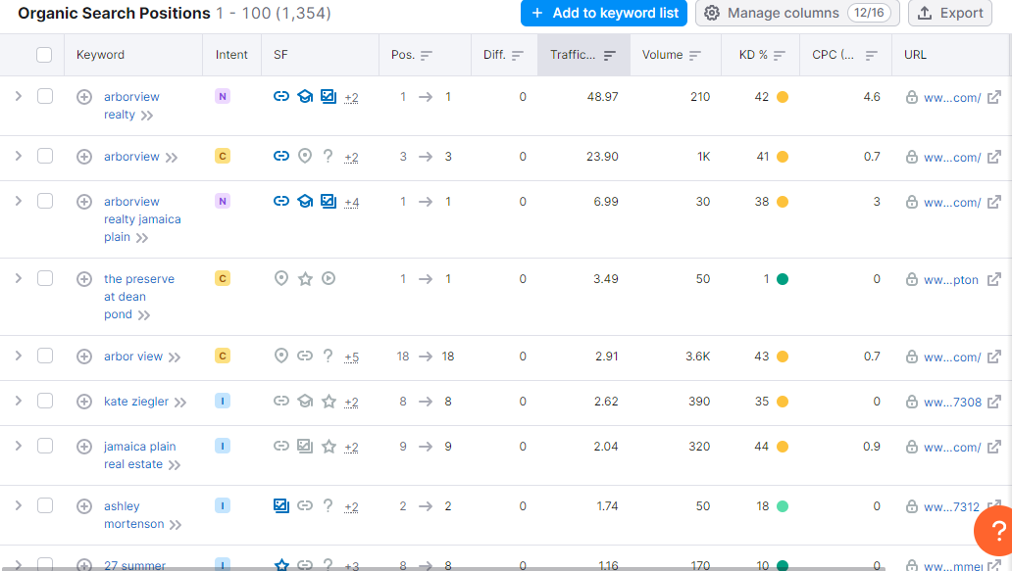1012x571 pixels.
Task: Click the Add to keyword list button
Action: (603, 13)
